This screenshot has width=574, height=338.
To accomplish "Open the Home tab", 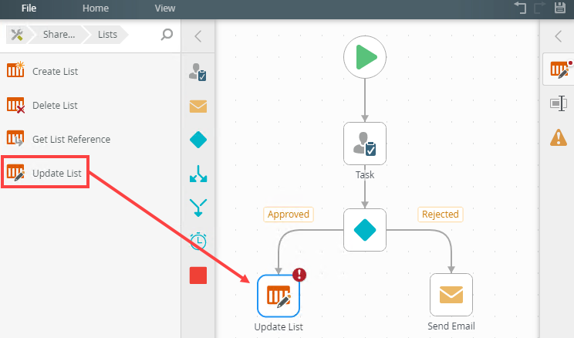I will tap(96, 8).
